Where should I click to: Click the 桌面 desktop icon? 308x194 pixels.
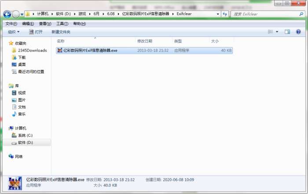[14, 65]
